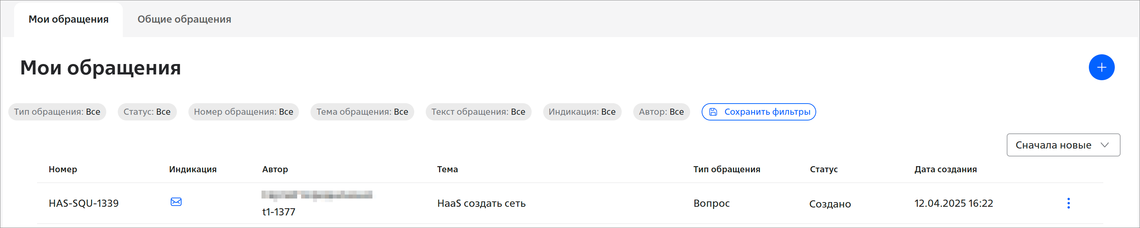Open Тип обращения filter
Image resolution: width=1140 pixels, height=228 pixels.
tap(57, 112)
